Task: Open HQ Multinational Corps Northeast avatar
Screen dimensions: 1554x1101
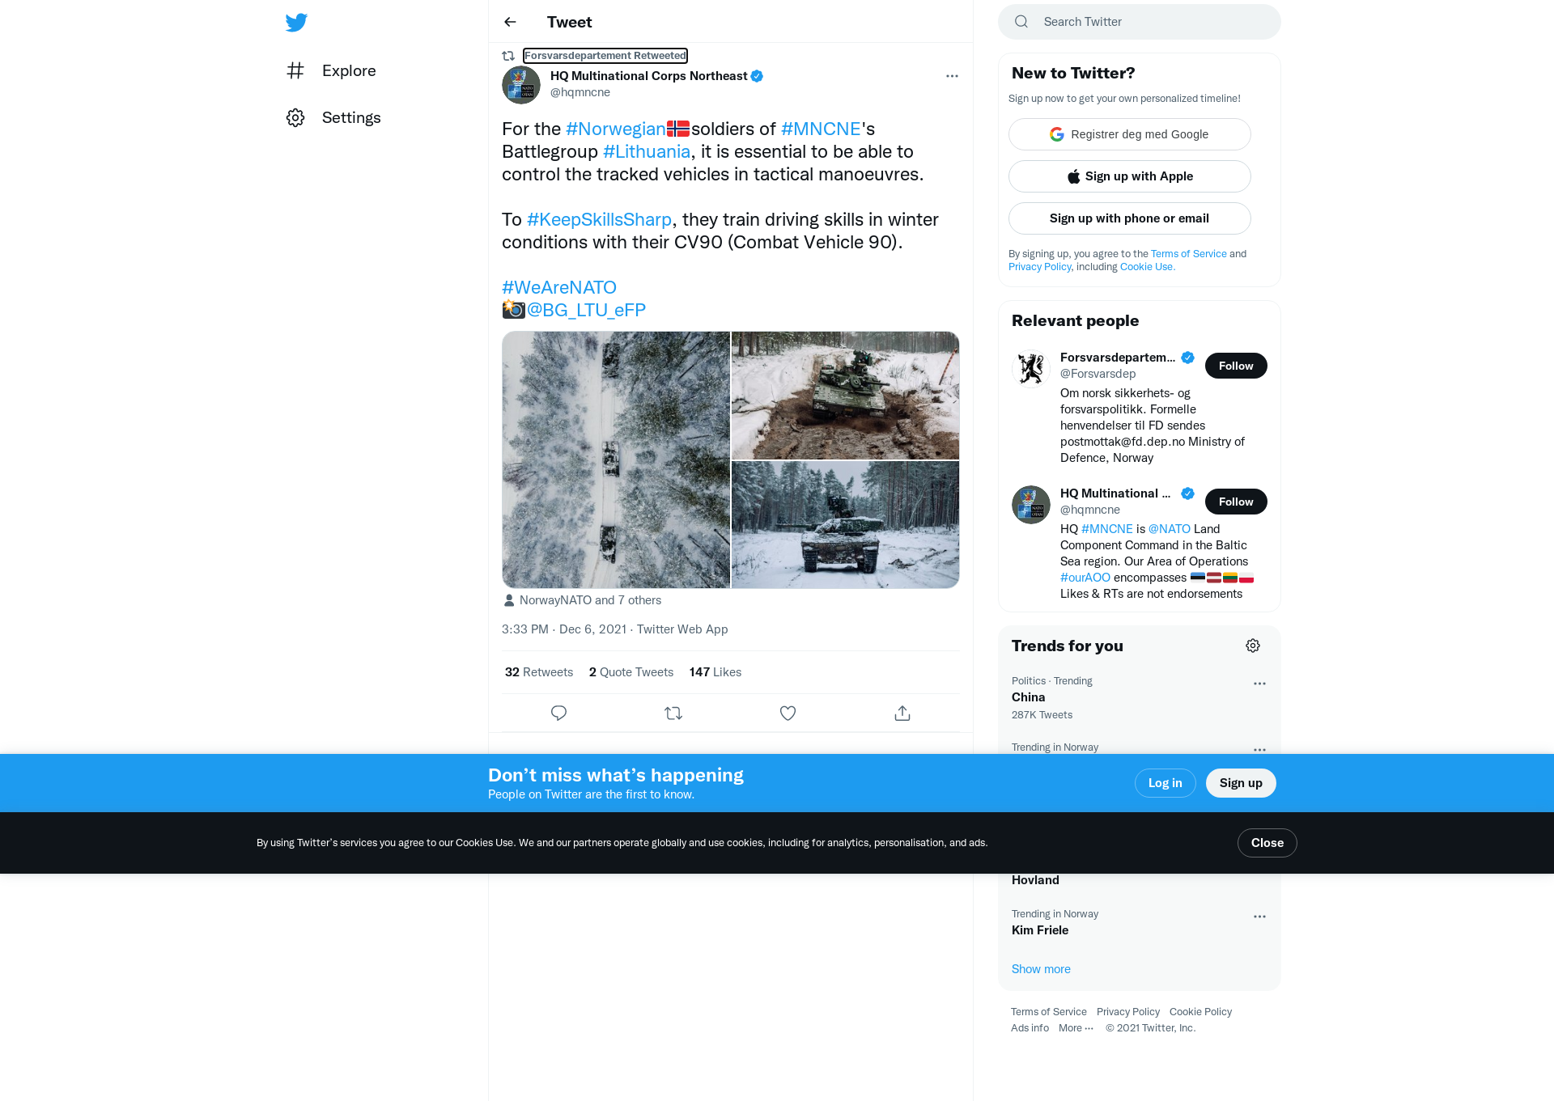Action: [x=521, y=85]
